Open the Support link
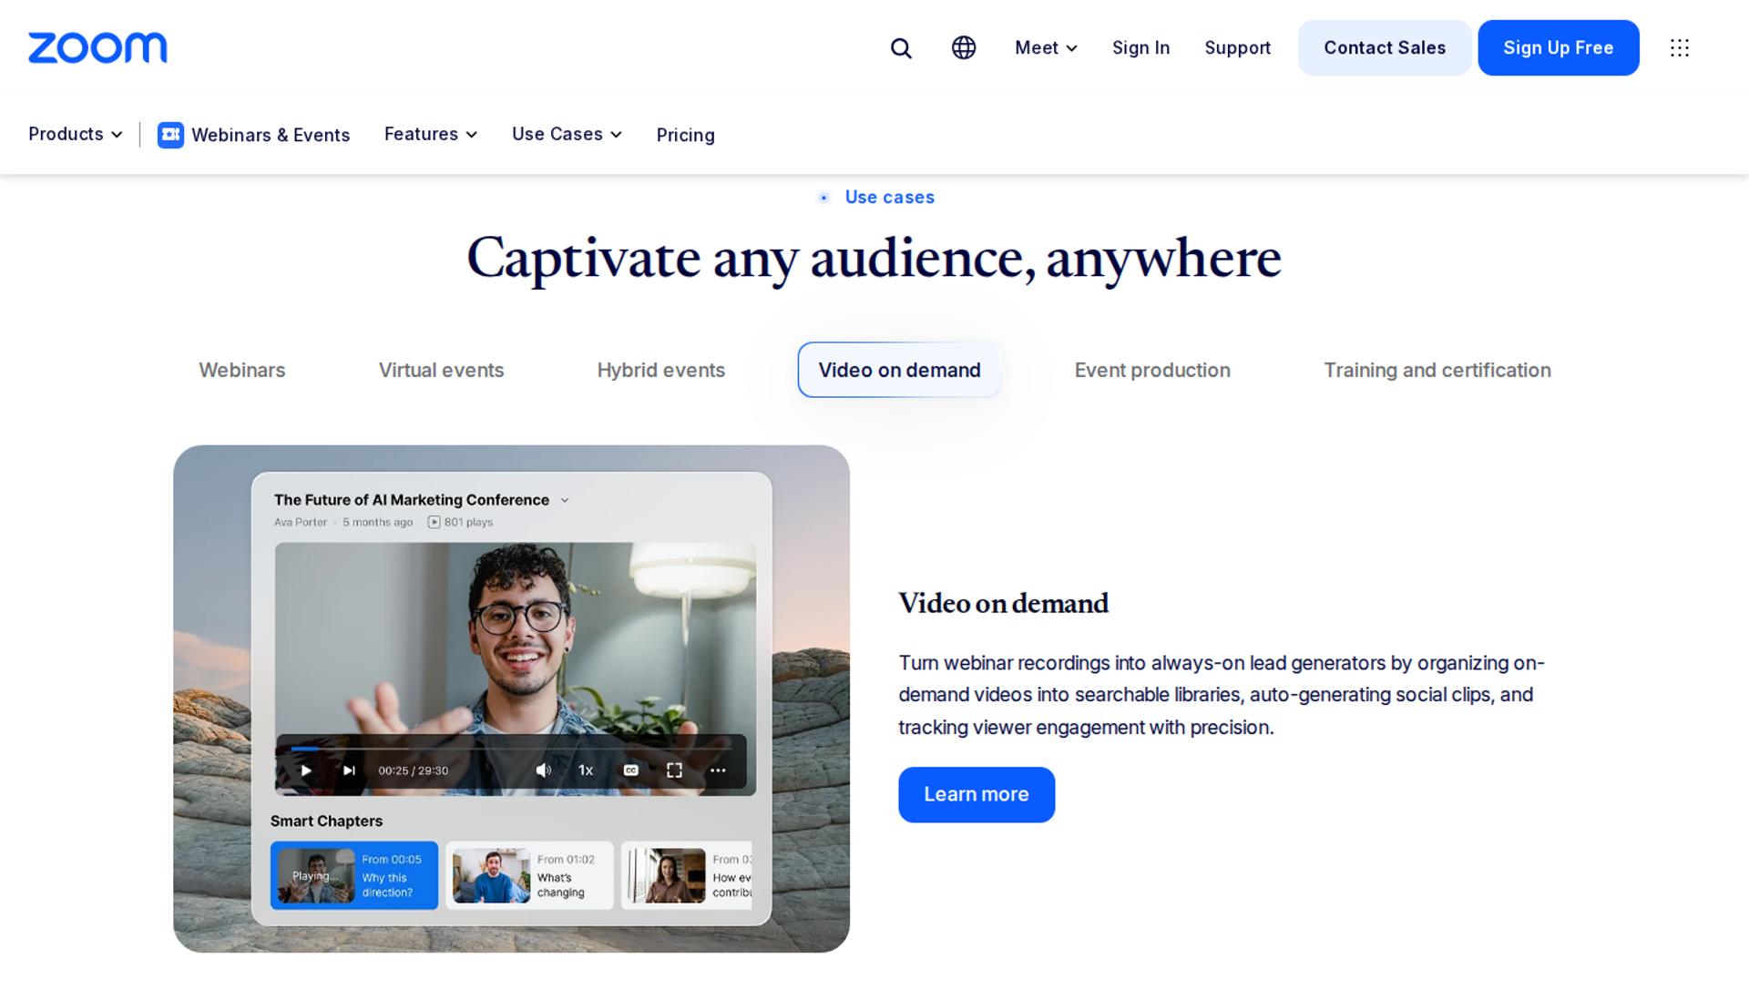Image resolution: width=1749 pixels, height=990 pixels. pyautogui.click(x=1237, y=47)
